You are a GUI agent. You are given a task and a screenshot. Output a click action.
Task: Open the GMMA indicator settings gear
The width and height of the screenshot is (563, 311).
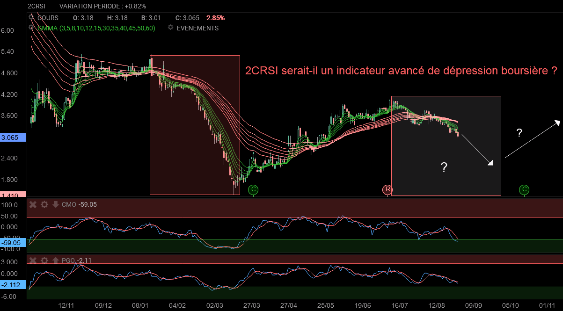click(x=31, y=28)
